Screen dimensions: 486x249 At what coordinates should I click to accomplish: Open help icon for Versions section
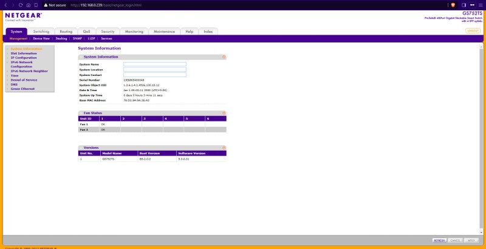point(224,148)
